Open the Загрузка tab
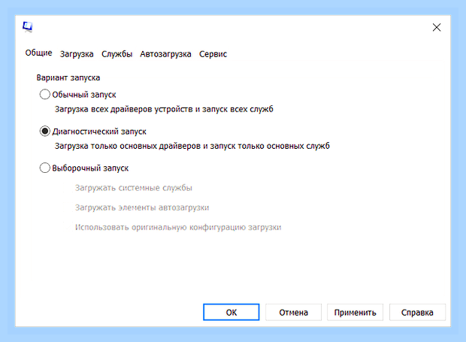Image resolution: width=466 pixels, height=342 pixels. (77, 54)
